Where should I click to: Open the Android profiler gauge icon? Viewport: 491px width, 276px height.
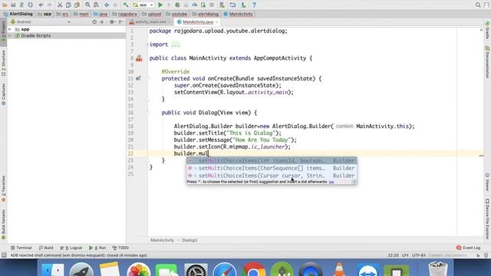pos(194,5)
